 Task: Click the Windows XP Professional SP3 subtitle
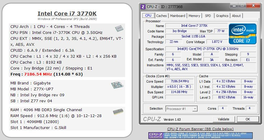tap(67, 19)
